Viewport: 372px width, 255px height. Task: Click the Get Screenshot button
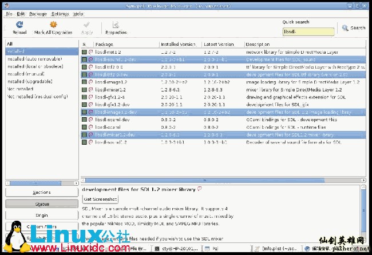click(x=100, y=200)
